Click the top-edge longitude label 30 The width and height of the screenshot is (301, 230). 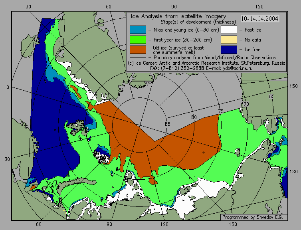coord(28,7)
